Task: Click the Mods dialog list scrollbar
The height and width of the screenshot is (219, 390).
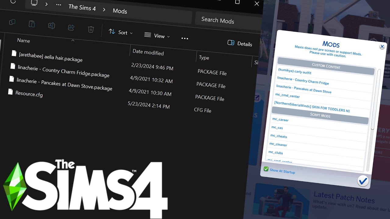Action: pyautogui.click(x=376, y=99)
